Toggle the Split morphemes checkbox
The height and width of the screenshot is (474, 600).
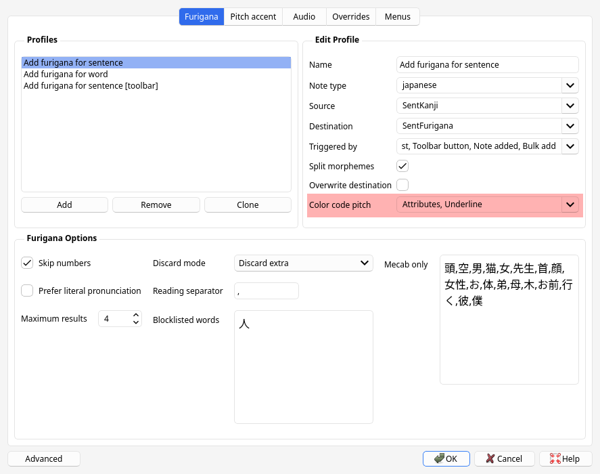402,166
